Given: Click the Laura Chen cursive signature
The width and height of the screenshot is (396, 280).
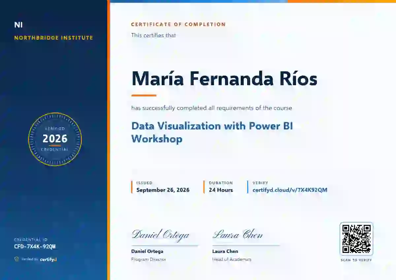Looking at the screenshot, I should (238, 234).
